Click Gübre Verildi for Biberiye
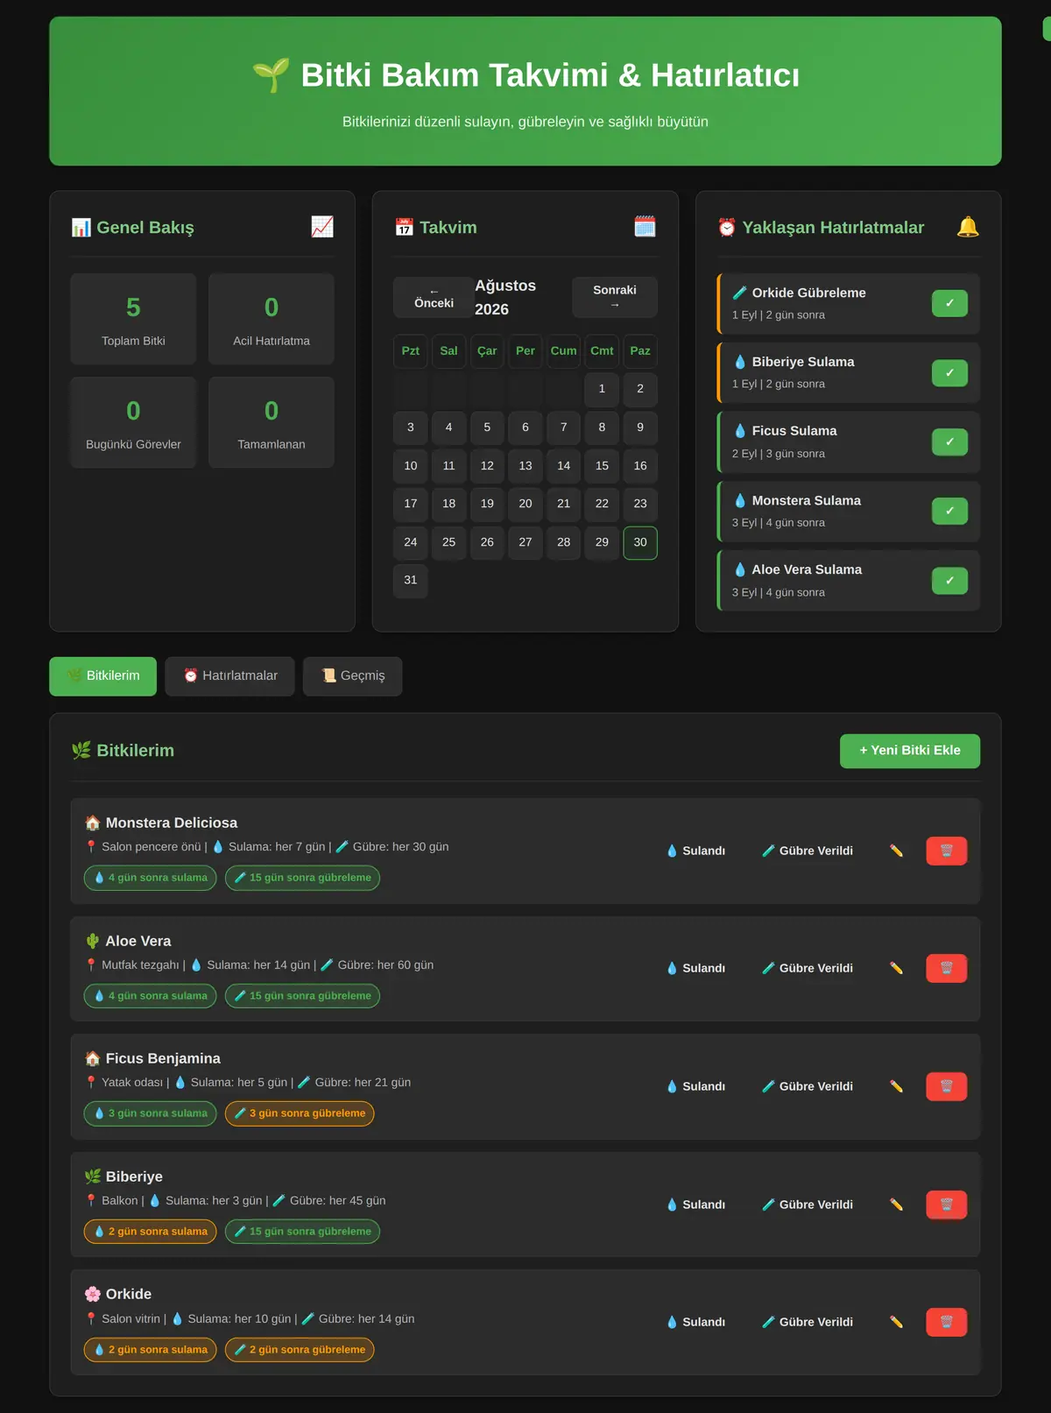 tap(808, 1205)
